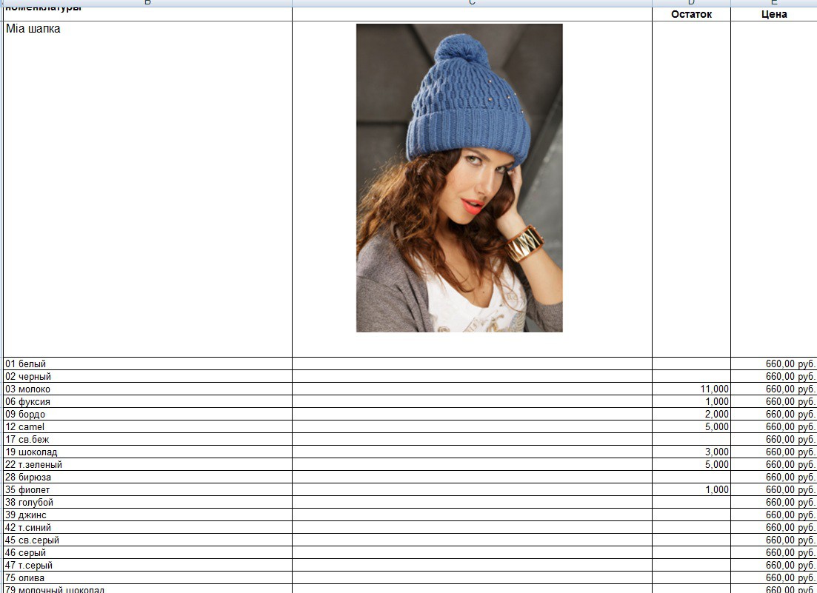Click the 660,00 руб. price for 75 олива
The height and width of the screenshot is (593, 817).
(790, 578)
